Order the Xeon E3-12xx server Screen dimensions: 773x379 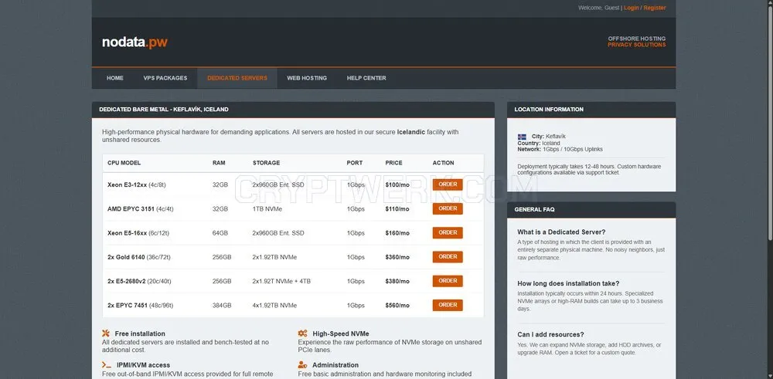[448, 184]
